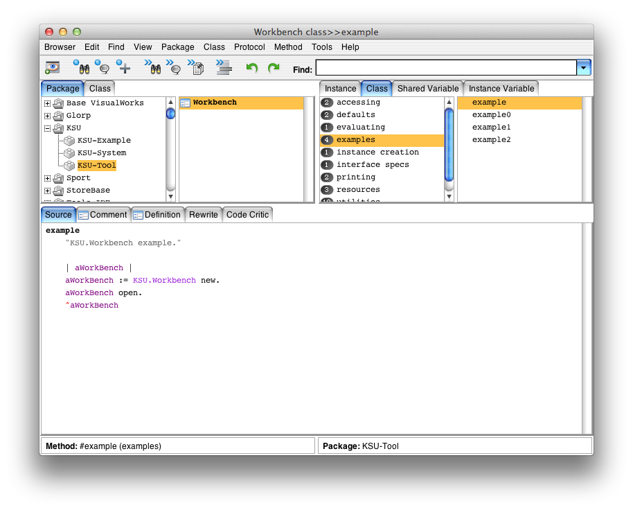Click the green redo arrow
633x510 pixels.
point(274,68)
